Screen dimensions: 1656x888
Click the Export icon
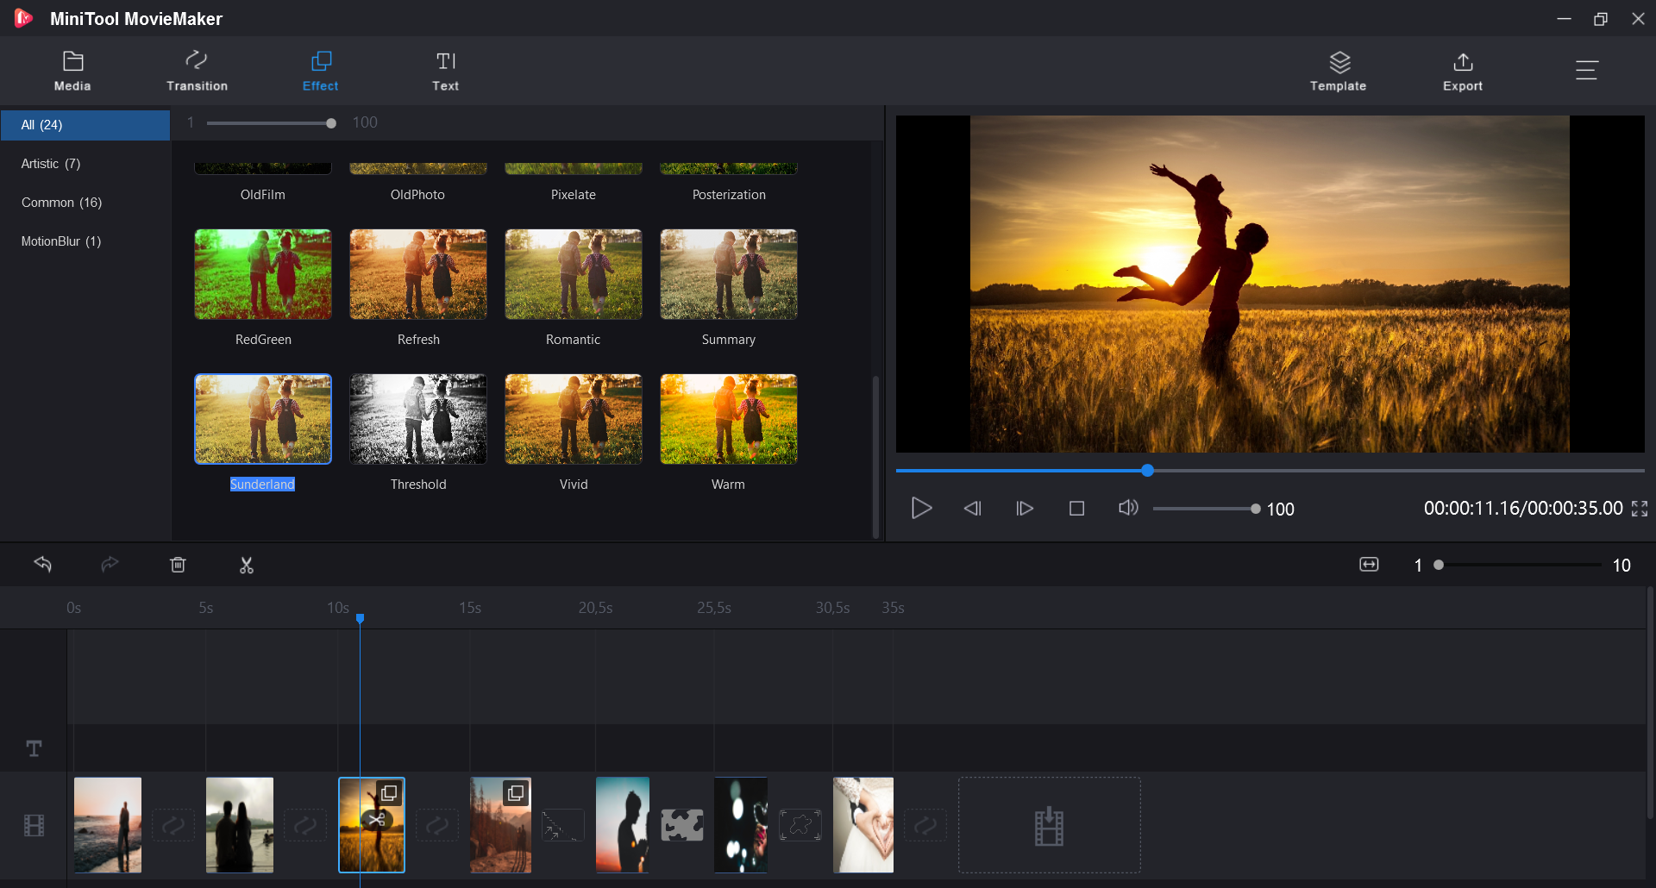[x=1463, y=71]
